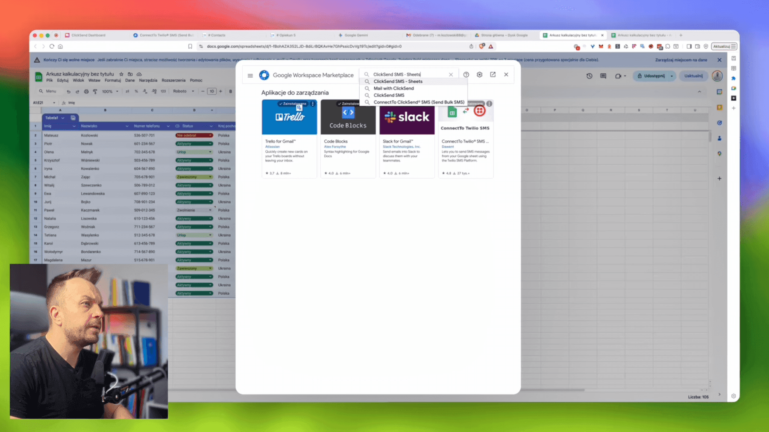Click inside the Marketplace search box
The height and width of the screenshot is (432, 769).
(x=408, y=74)
